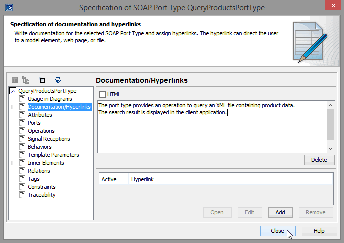Select Operations in the tree
Viewport: 344px width, 243px height.
(x=41, y=131)
